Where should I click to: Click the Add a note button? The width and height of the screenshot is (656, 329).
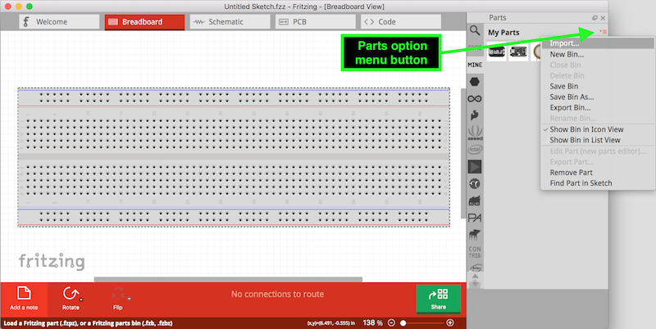pos(24,298)
